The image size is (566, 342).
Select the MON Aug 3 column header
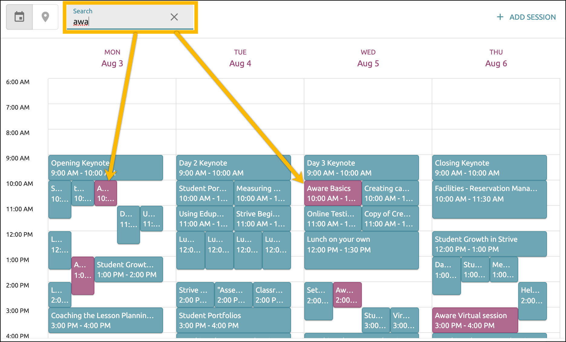point(112,58)
